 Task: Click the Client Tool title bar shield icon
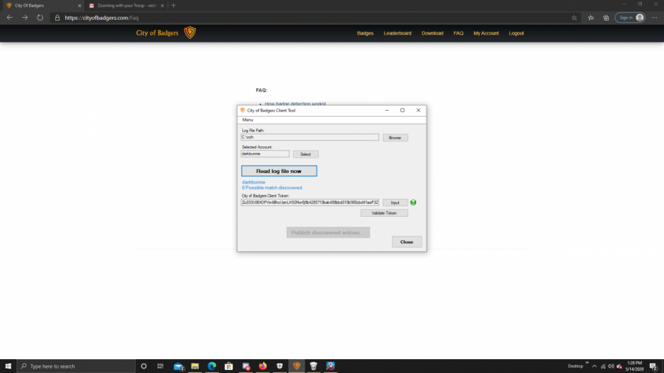(x=242, y=110)
